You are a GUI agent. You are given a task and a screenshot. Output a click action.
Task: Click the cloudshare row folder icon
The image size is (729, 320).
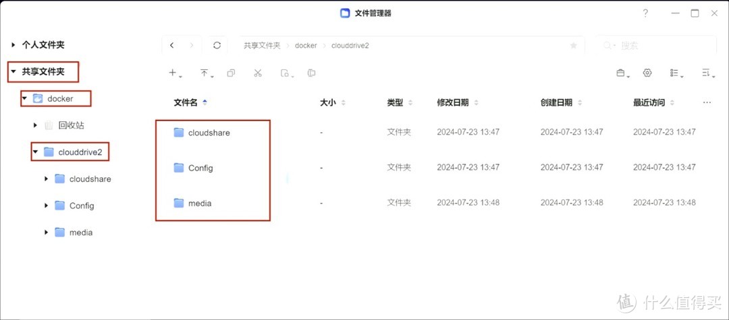(x=179, y=133)
